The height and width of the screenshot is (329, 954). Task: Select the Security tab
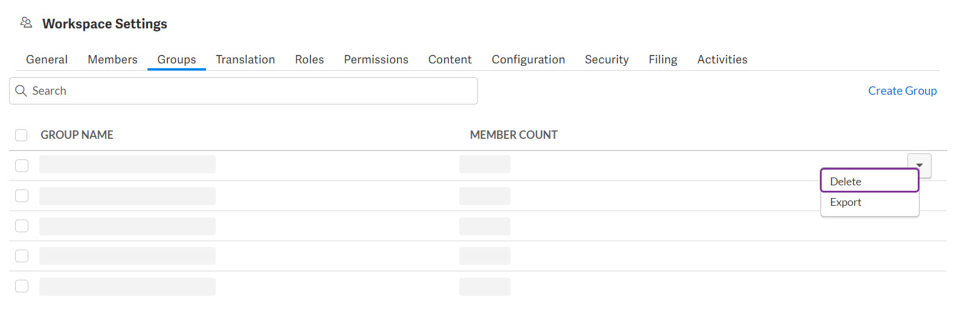607,60
